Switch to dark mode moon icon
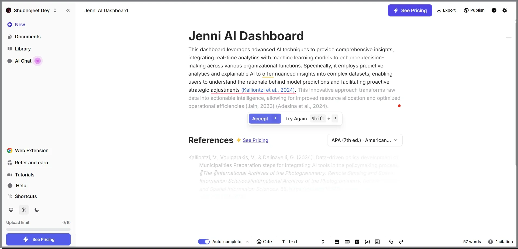This screenshot has width=518, height=249. [37, 210]
